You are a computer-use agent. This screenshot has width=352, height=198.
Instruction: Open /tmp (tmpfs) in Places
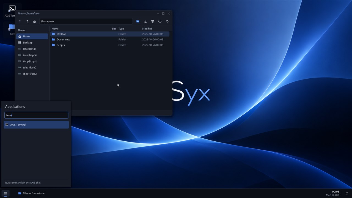click(x=32, y=61)
